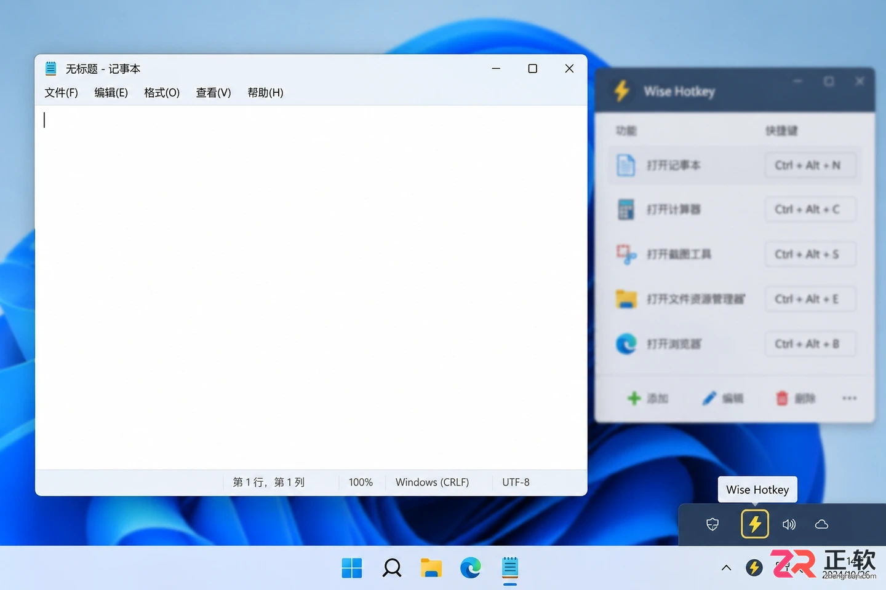Image resolution: width=886 pixels, height=590 pixels.
Task: Open taskbar Search magnifier
Action: (x=392, y=568)
